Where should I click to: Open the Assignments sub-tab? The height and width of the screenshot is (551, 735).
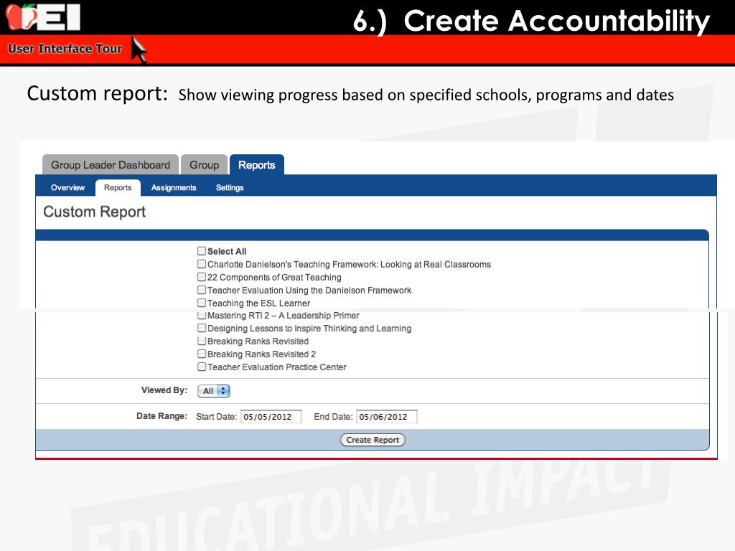[x=174, y=187]
